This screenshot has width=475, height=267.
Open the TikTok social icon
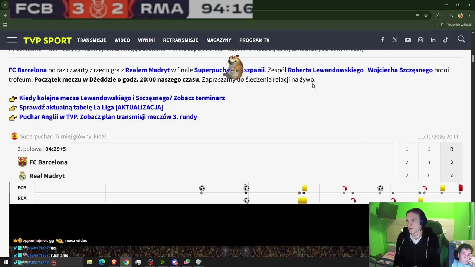(x=446, y=40)
